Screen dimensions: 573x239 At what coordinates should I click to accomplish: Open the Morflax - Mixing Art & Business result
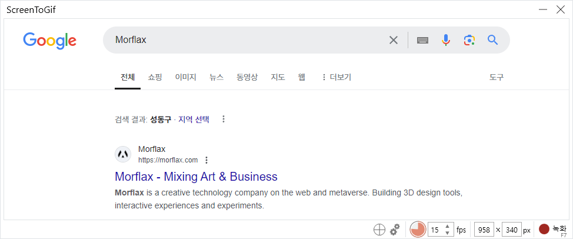(x=196, y=177)
